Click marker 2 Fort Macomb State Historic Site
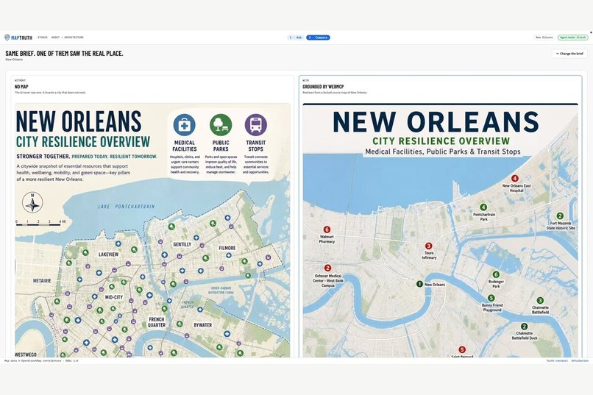This screenshot has width=593, height=395. [560, 216]
